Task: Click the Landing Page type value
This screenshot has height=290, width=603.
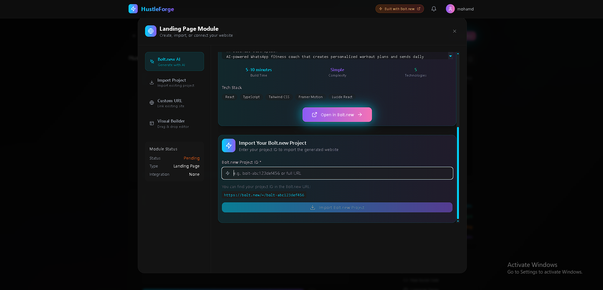Action: 187,166
